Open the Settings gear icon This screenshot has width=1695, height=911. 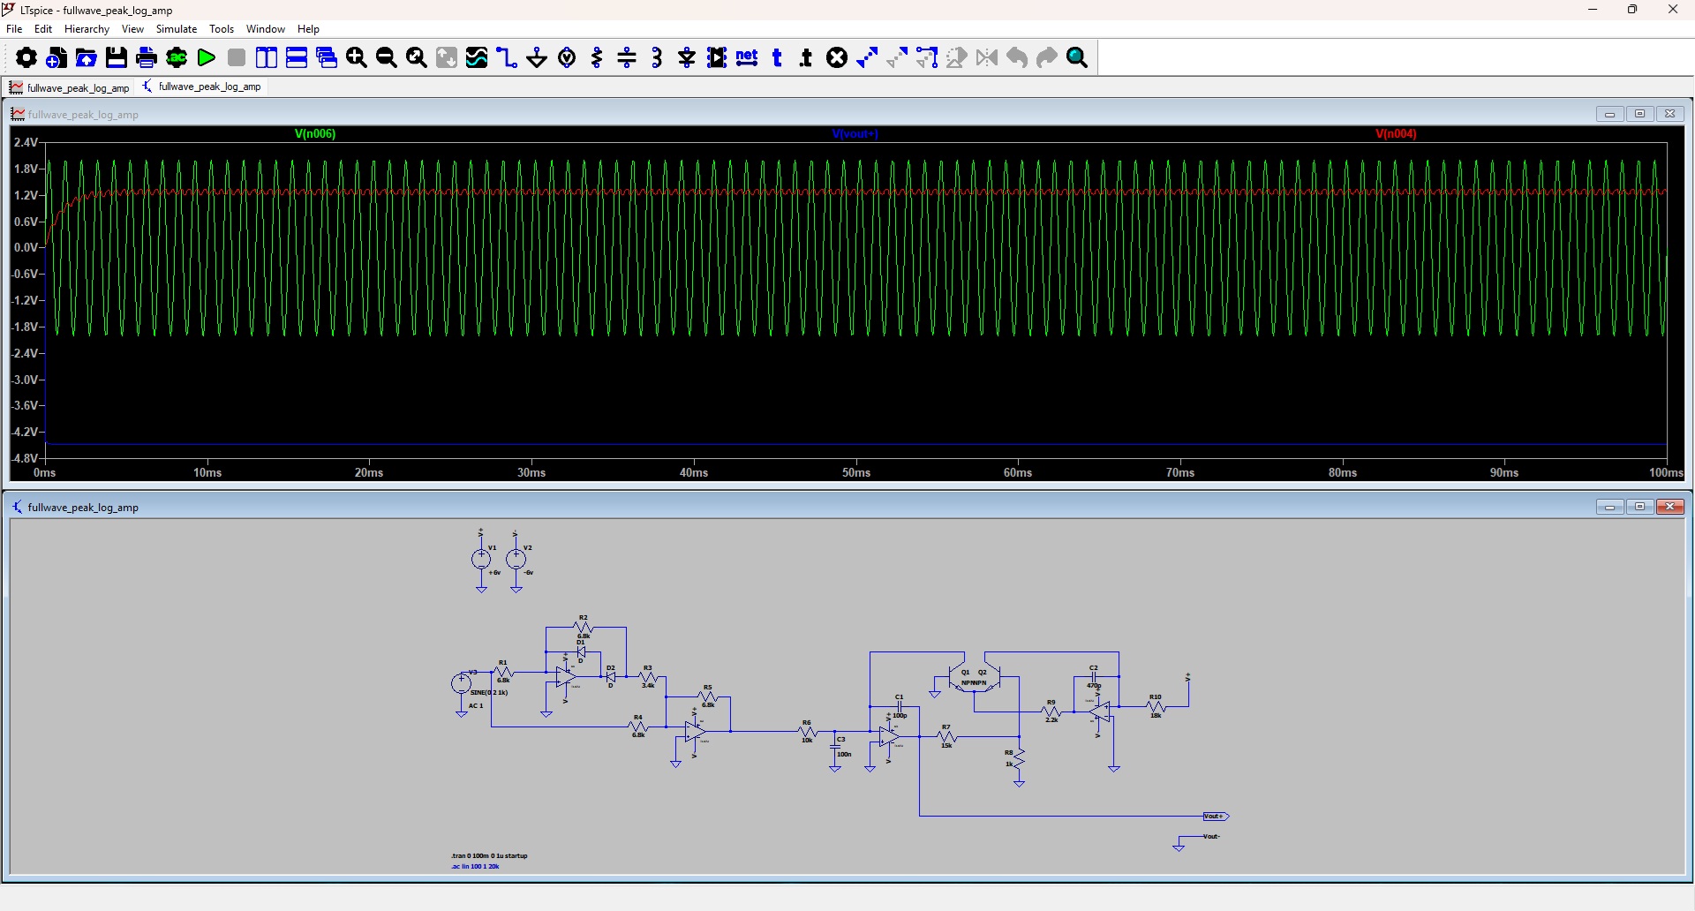pos(26,58)
